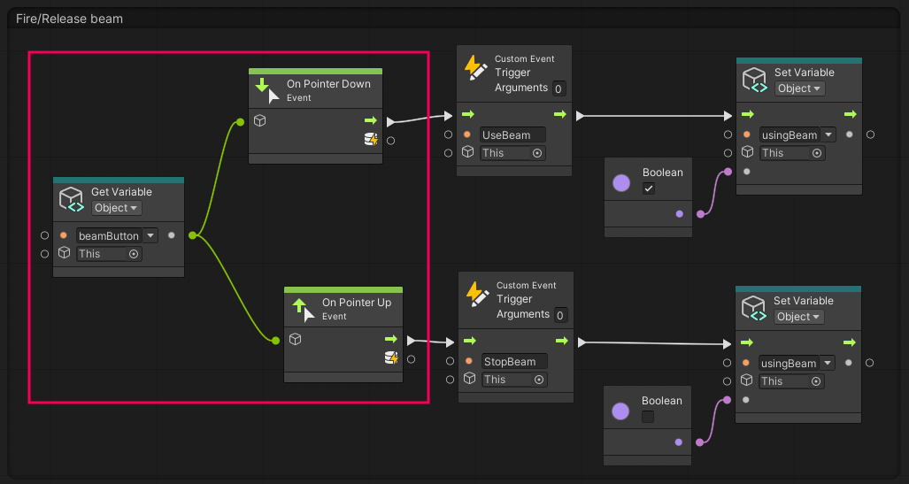Click the Get Variable node cube icon
Viewport: 909px width, 484px height.
71,200
